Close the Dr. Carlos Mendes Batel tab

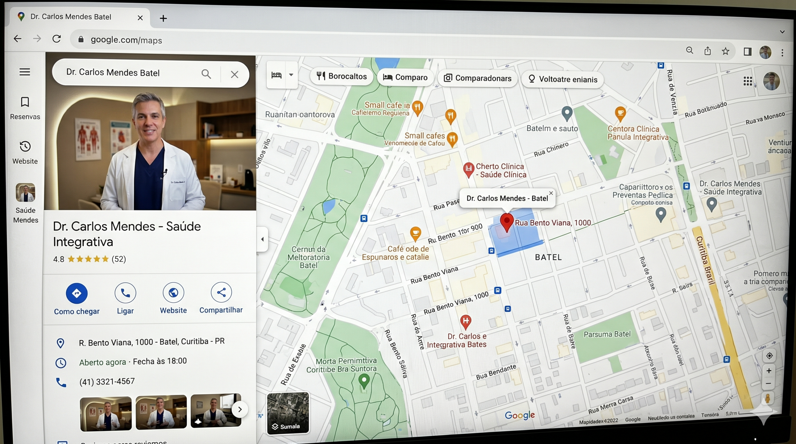[x=140, y=18]
